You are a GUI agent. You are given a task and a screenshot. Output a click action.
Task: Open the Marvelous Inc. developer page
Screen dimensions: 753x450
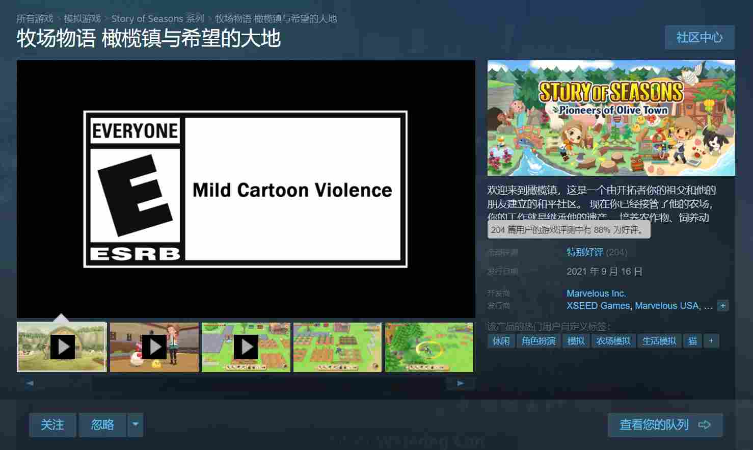(x=596, y=293)
